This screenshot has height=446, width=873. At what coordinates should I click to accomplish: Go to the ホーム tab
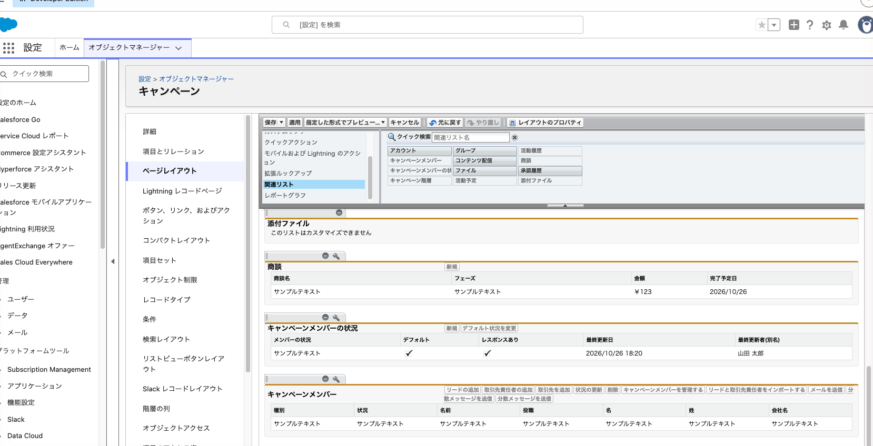(x=70, y=47)
